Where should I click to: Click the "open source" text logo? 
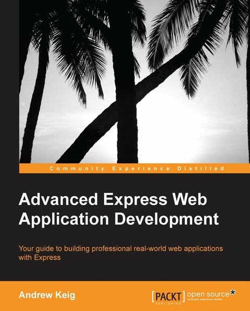tap(208, 294)
